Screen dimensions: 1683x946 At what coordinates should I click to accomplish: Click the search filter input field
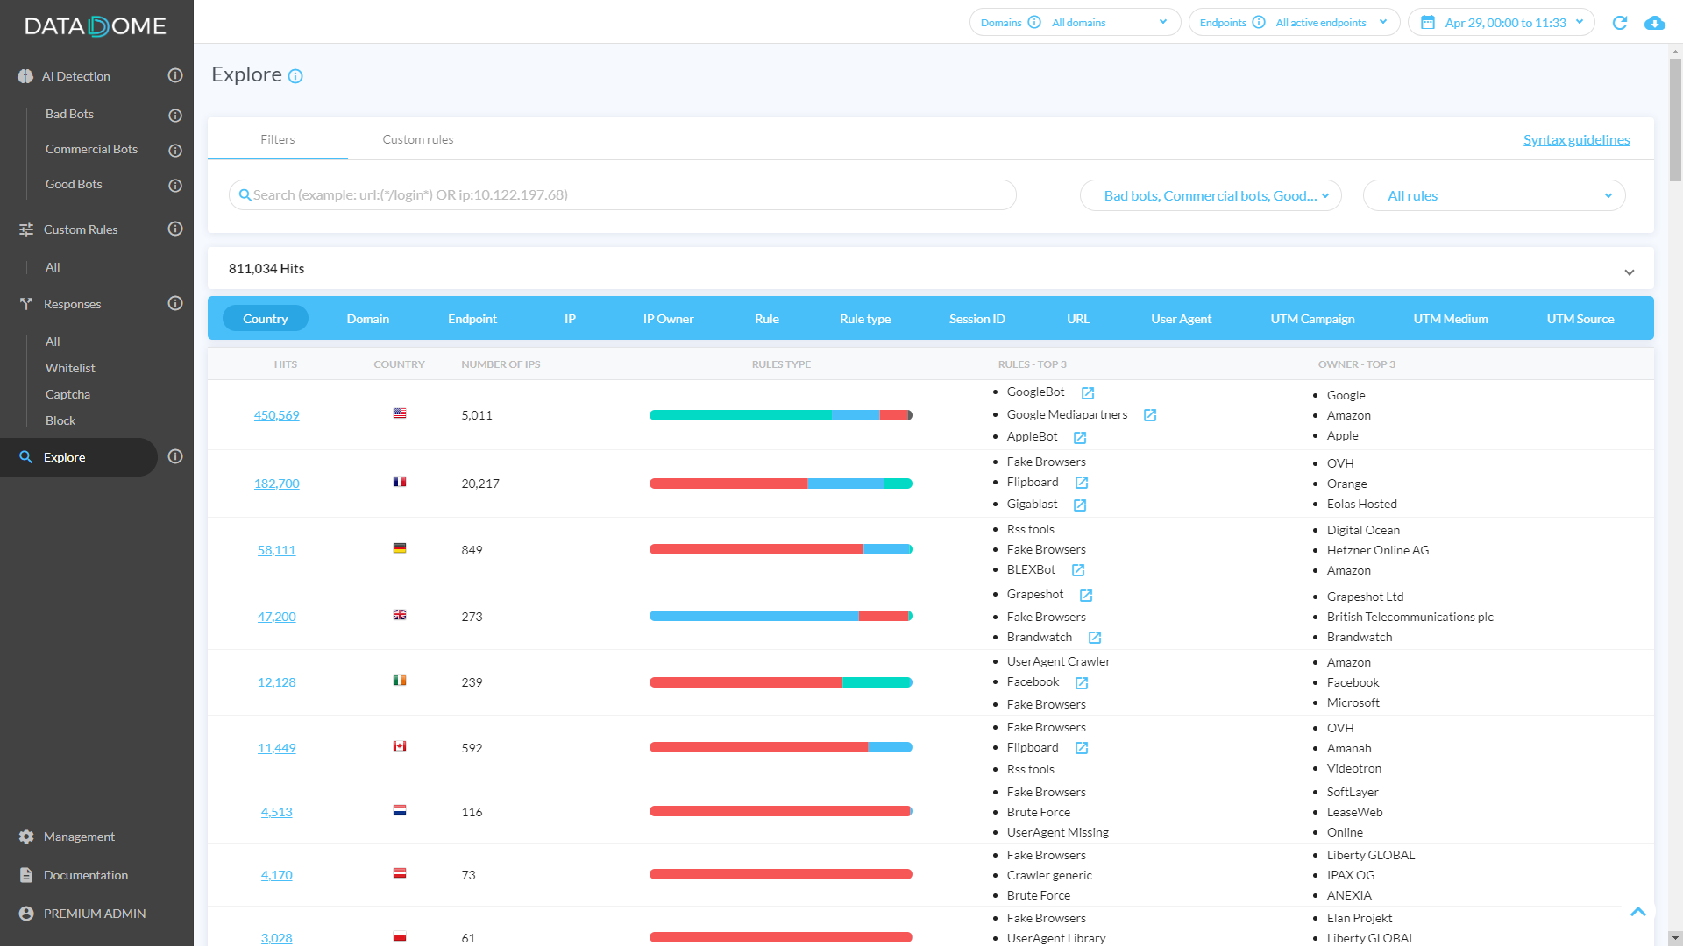622,194
